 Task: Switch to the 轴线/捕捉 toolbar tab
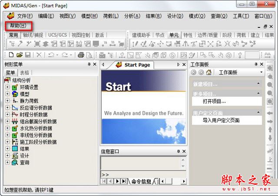tap(33, 35)
